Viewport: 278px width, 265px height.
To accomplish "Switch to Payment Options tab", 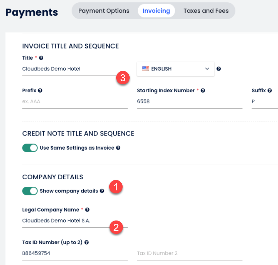I will [103, 11].
